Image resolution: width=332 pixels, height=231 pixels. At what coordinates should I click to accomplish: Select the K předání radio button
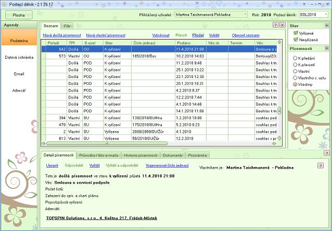coord(295,58)
